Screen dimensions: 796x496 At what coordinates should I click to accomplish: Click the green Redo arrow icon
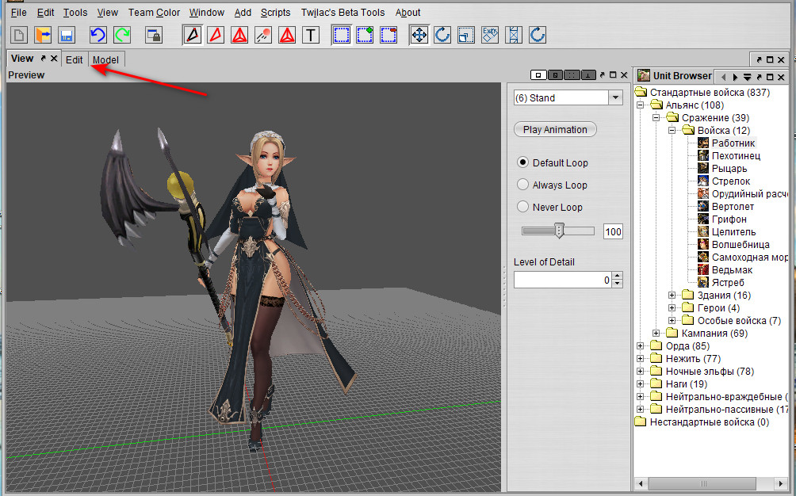(x=122, y=35)
